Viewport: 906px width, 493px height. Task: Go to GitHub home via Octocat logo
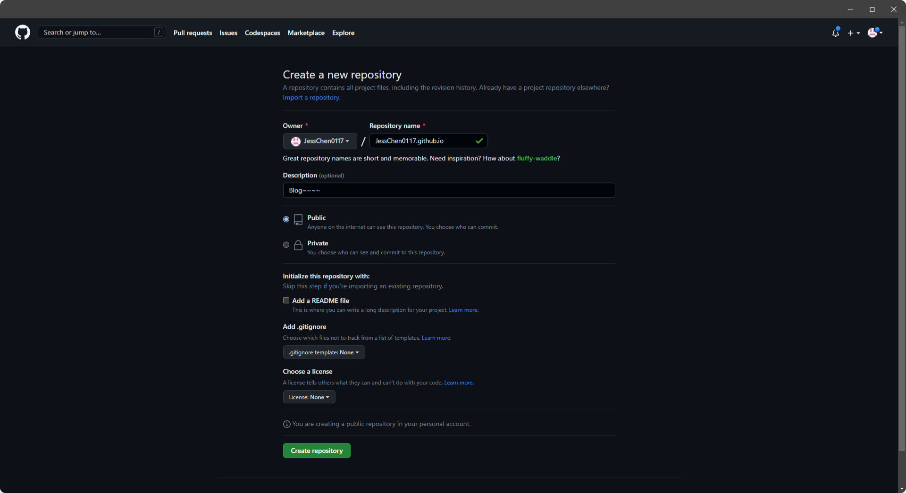click(x=23, y=32)
